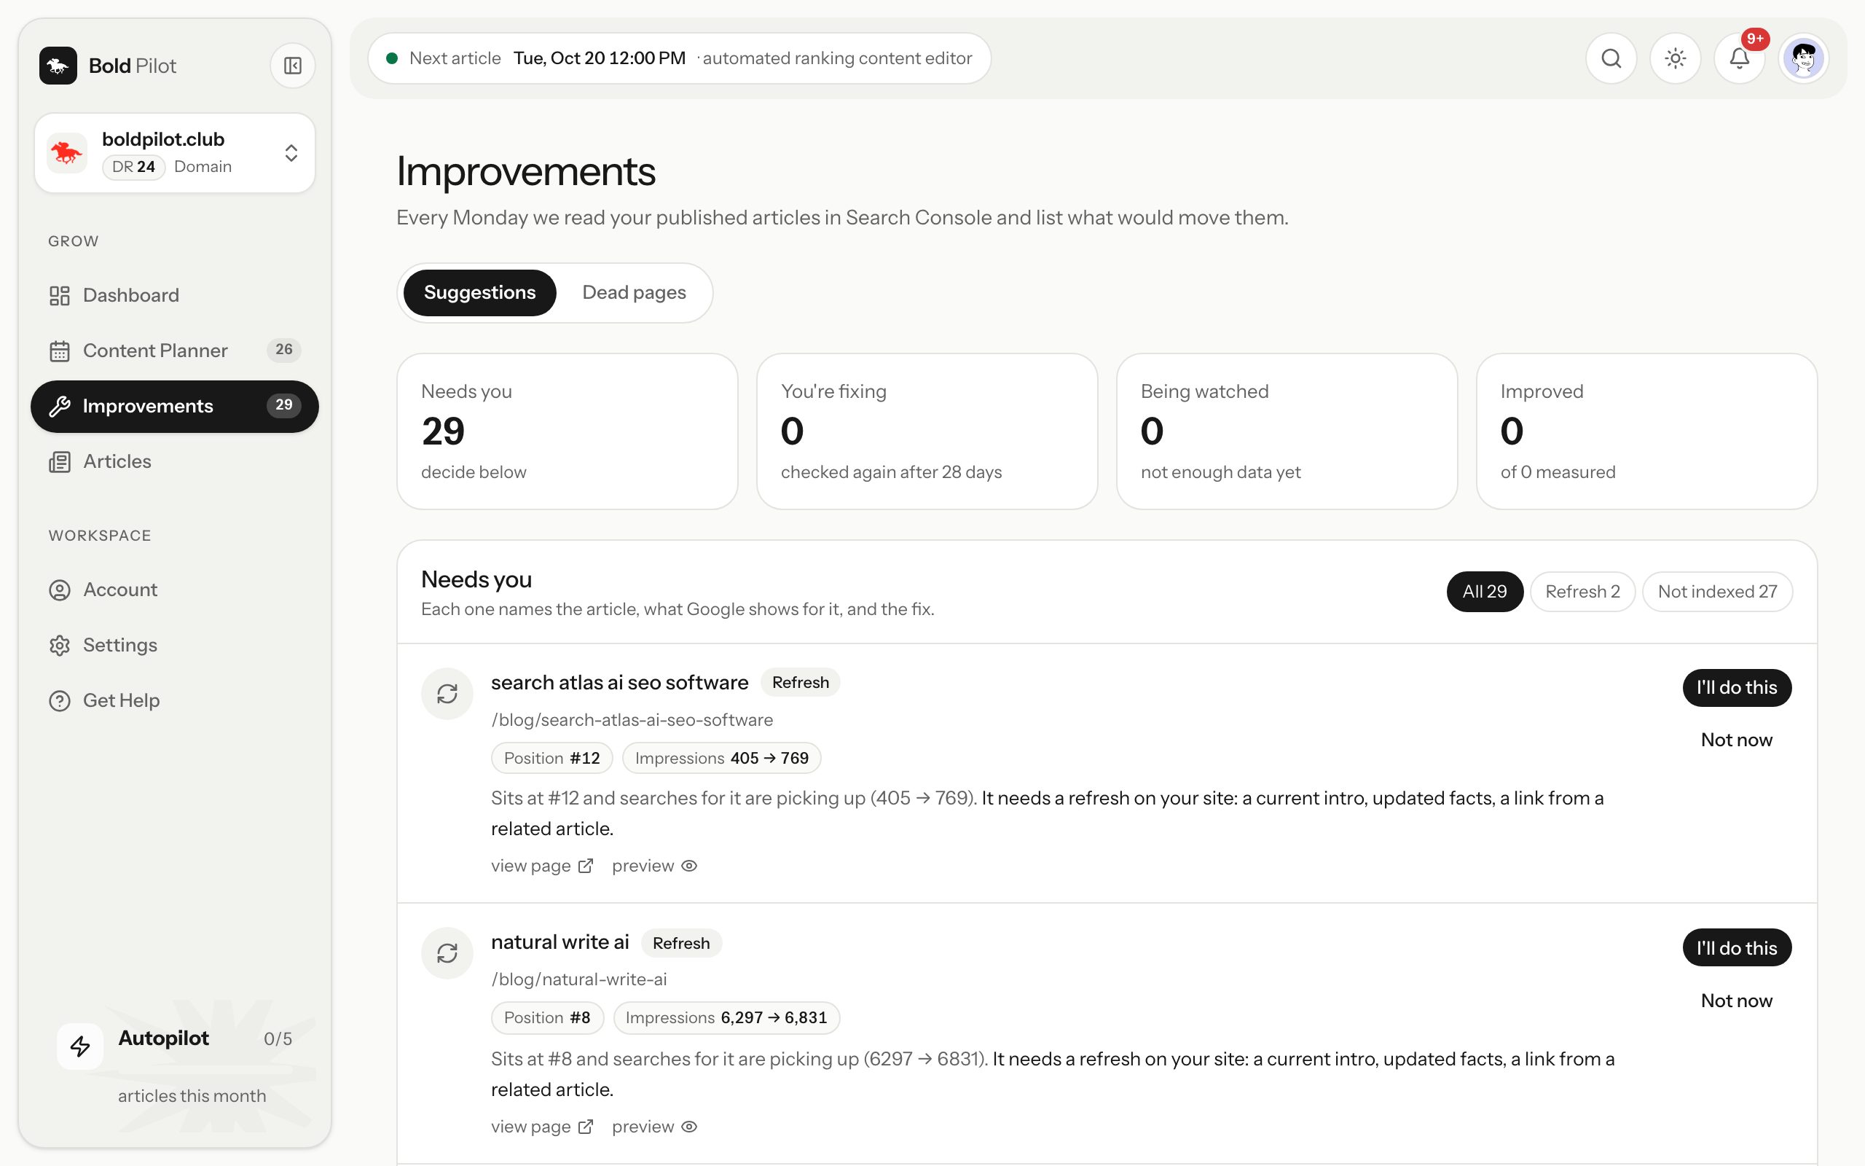Click the green status dot beside Next article
1865x1166 pixels.
tap(391, 58)
